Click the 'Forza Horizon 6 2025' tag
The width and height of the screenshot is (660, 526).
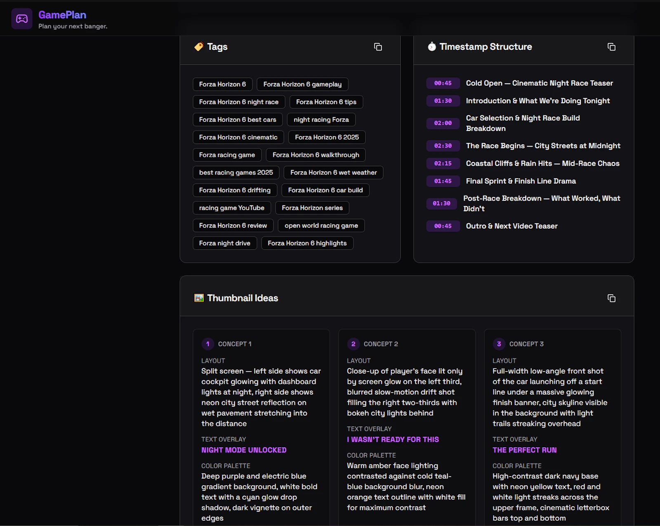[327, 138]
